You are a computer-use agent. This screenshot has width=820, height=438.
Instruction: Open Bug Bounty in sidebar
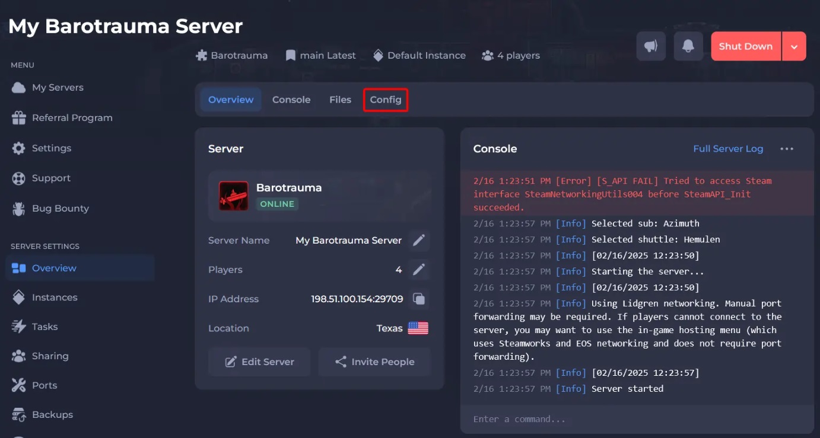pos(60,209)
